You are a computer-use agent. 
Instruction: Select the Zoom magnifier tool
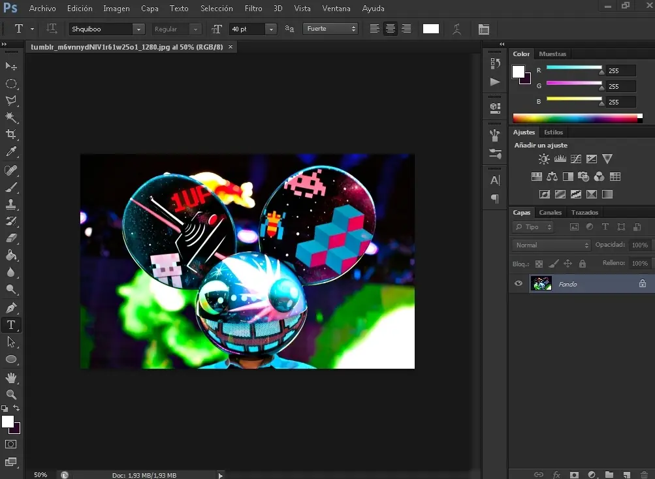11,394
